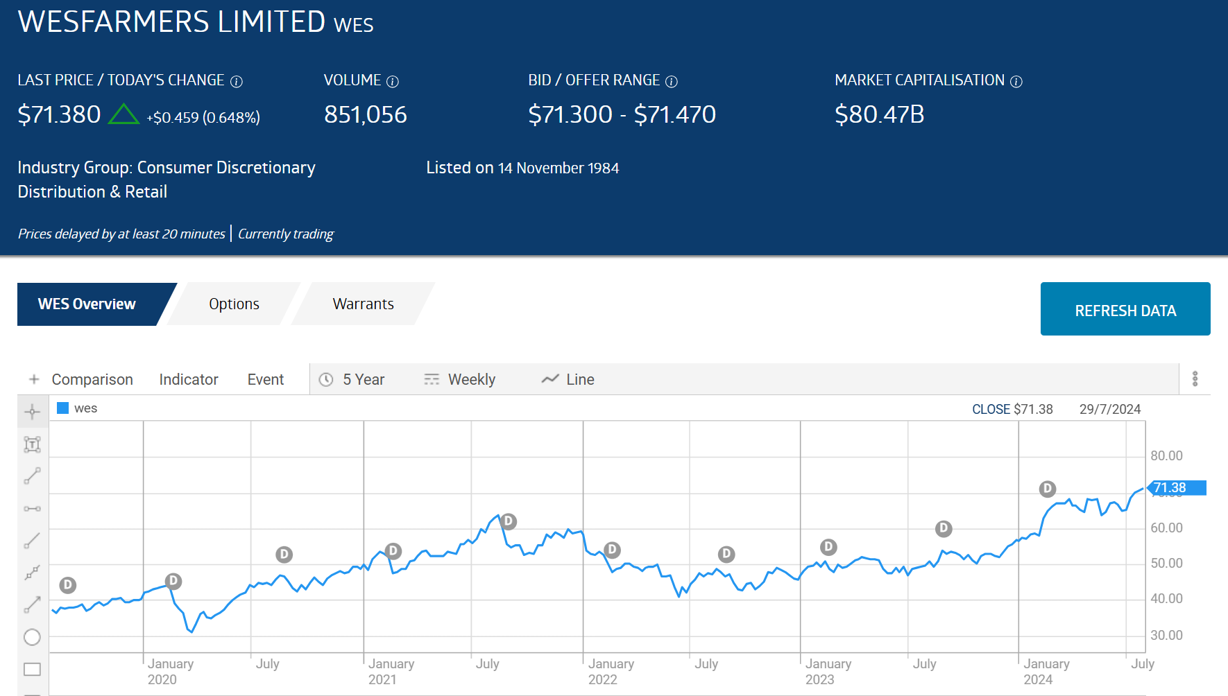Image resolution: width=1228 pixels, height=696 pixels.
Task: Click the 'Listed on 14 November 1984' text
Action: 522,168
